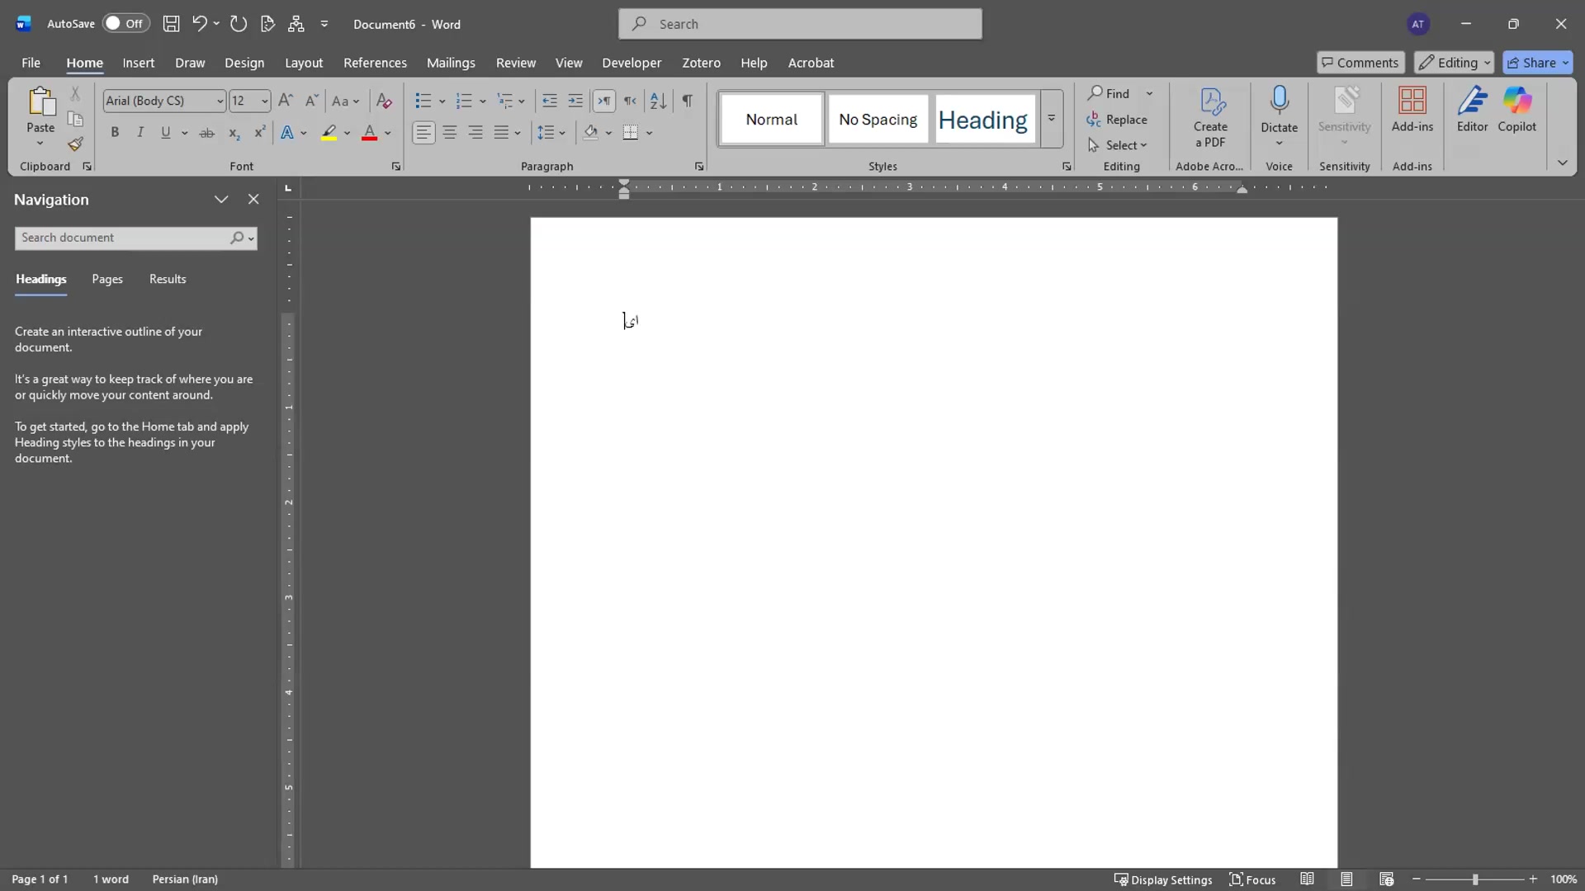Show paragraph marks with pilcrow icon
1585x891 pixels.
[x=687, y=101]
